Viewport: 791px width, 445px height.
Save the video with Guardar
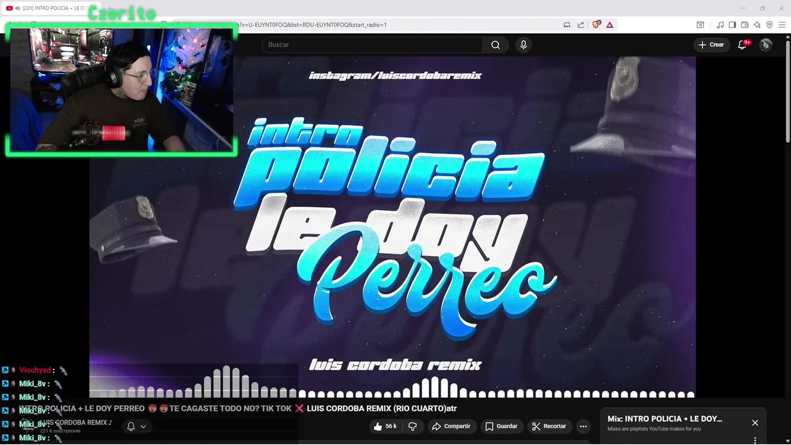coord(501,426)
